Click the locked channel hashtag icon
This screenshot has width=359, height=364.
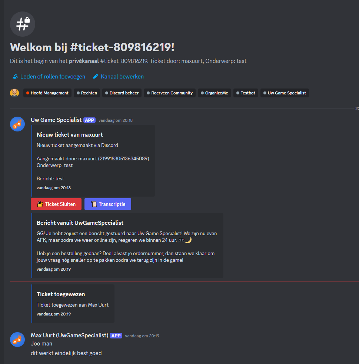23,24
